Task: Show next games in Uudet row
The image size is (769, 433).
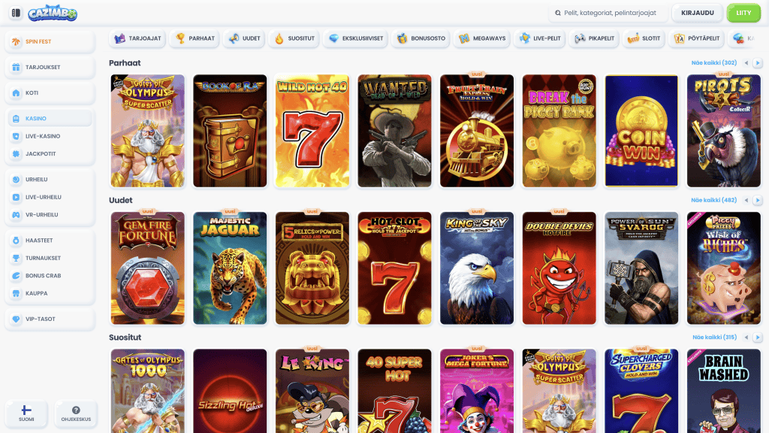Action: 758,200
